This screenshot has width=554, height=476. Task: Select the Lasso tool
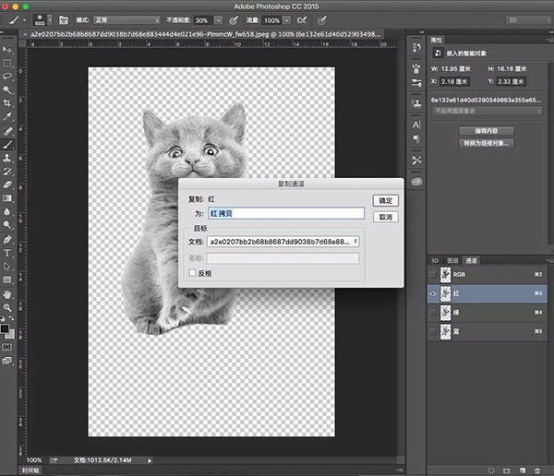7,77
